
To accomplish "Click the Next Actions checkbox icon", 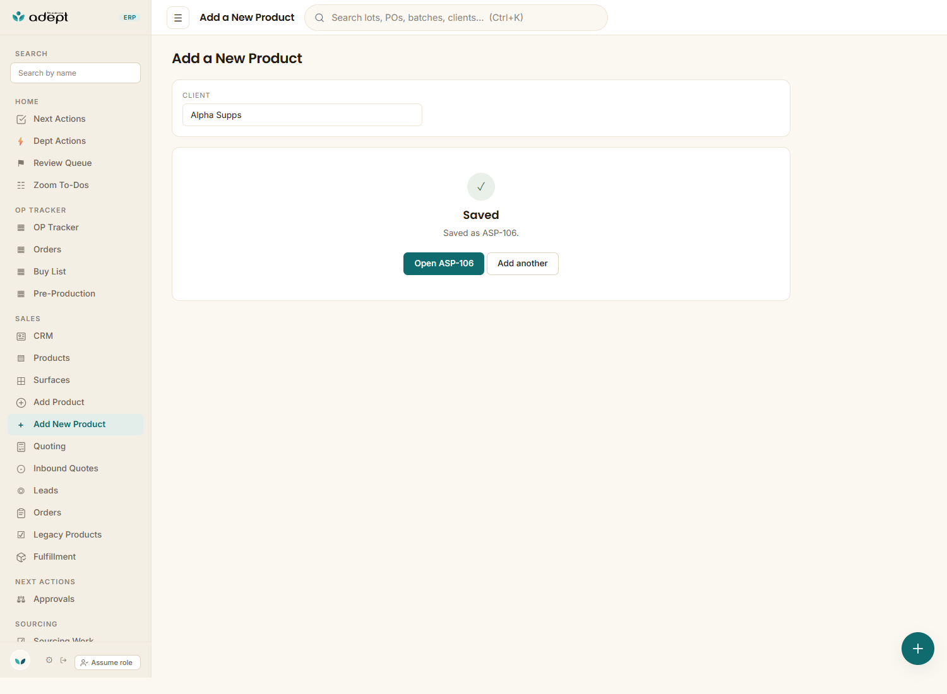I will 21,119.
